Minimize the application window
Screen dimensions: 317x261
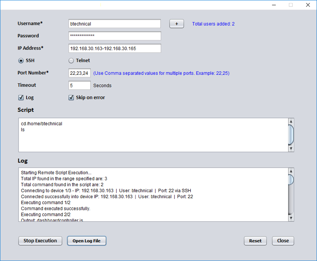[x=274, y=5]
